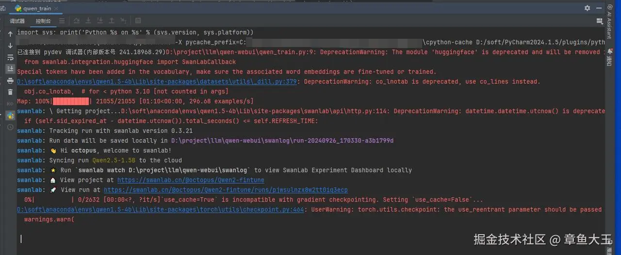621x255 pixels.
Task: Hide the debug tool window via minimize icon
Action: (599, 8)
